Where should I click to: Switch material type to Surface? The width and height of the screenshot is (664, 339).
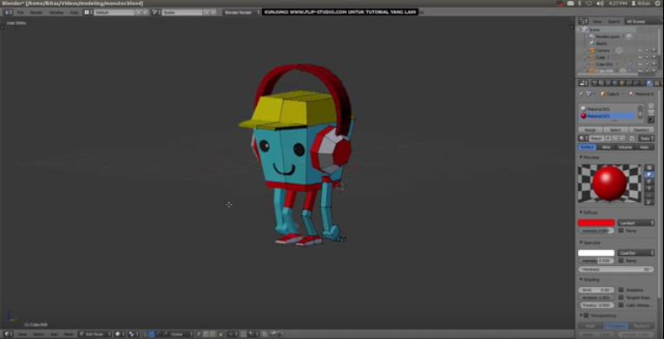[588, 147]
